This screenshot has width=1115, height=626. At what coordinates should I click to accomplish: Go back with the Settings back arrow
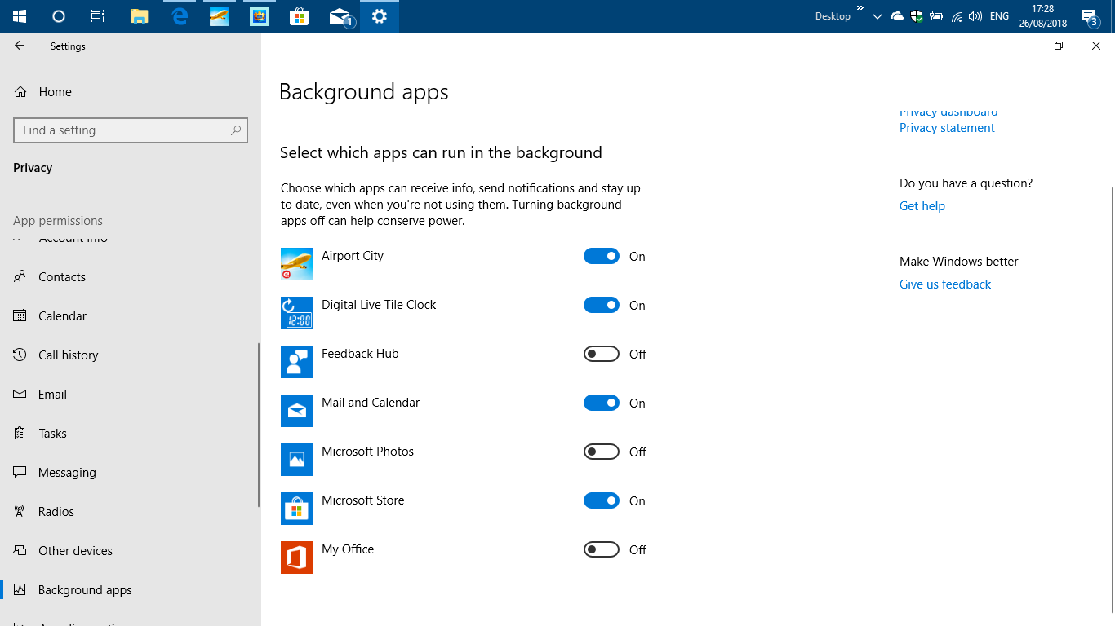click(x=20, y=46)
